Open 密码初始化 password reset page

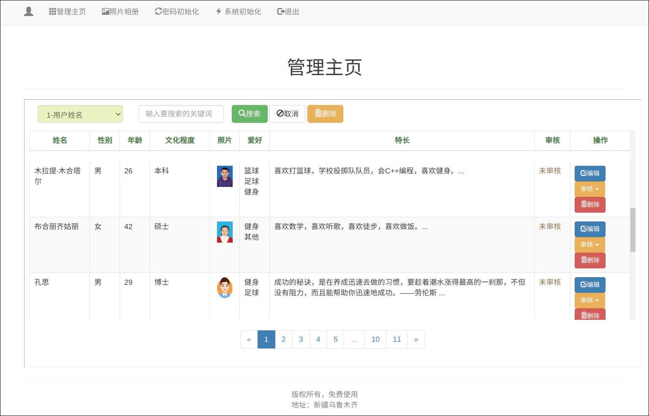(177, 11)
